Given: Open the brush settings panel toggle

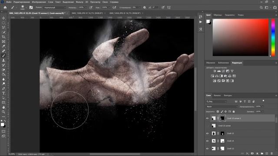Looking at the screenshot, I should [x=31, y=7].
